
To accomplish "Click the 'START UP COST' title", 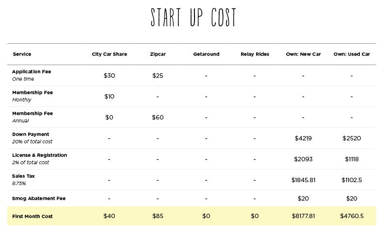I will [193, 17].
